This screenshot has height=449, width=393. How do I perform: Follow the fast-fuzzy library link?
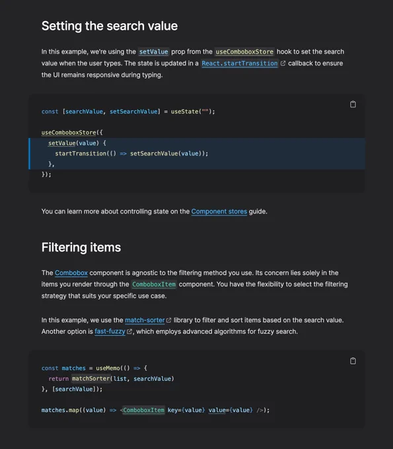click(x=110, y=331)
